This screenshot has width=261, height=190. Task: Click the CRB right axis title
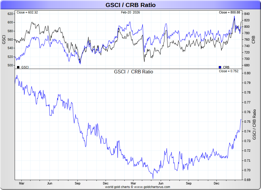click(x=253, y=39)
